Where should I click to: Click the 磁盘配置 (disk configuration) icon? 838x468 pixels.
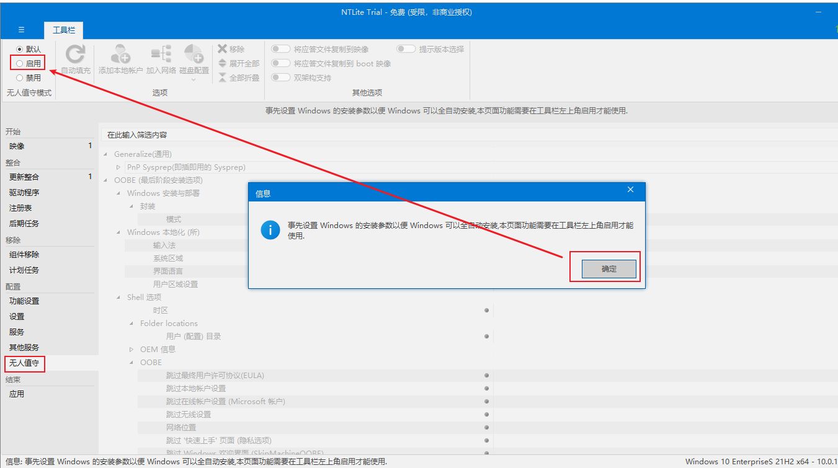[194, 55]
